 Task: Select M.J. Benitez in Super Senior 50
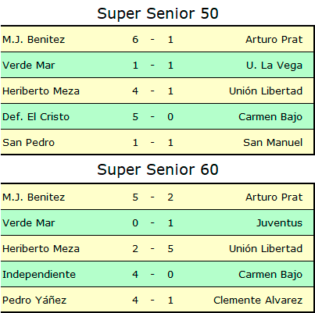pos(34,40)
